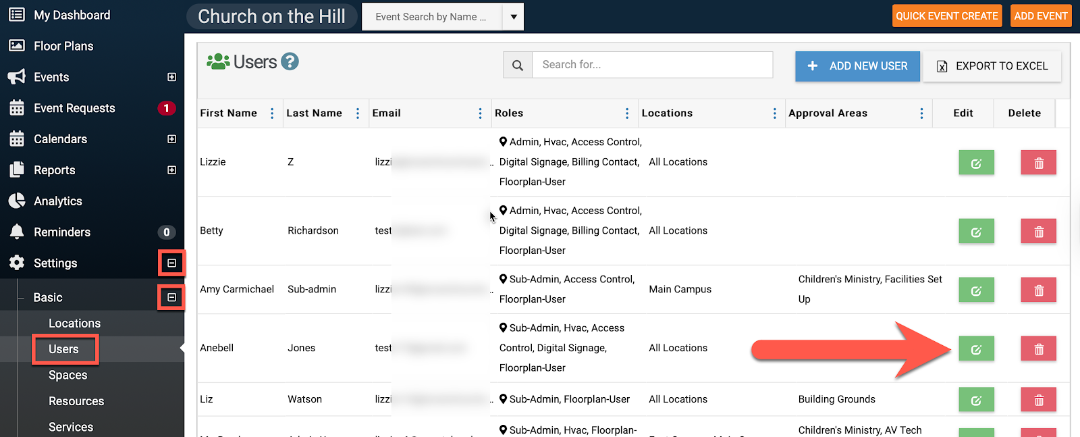Screen dimensions: 1080x437
Task: Select Locations under Basic settings
Action: pos(74,324)
